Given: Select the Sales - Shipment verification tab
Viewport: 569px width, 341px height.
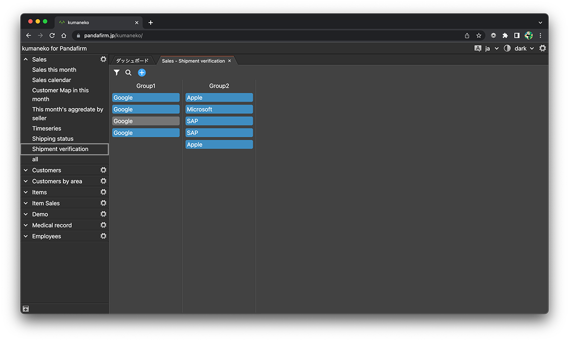Looking at the screenshot, I should coord(194,60).
